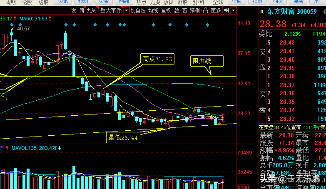
Task: Click 涨跌 value +1.34
Action: click(x=286, y=143)
